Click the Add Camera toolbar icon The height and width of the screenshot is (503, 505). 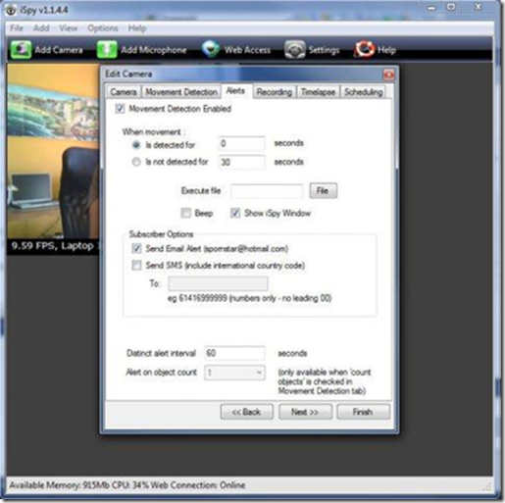21,50
